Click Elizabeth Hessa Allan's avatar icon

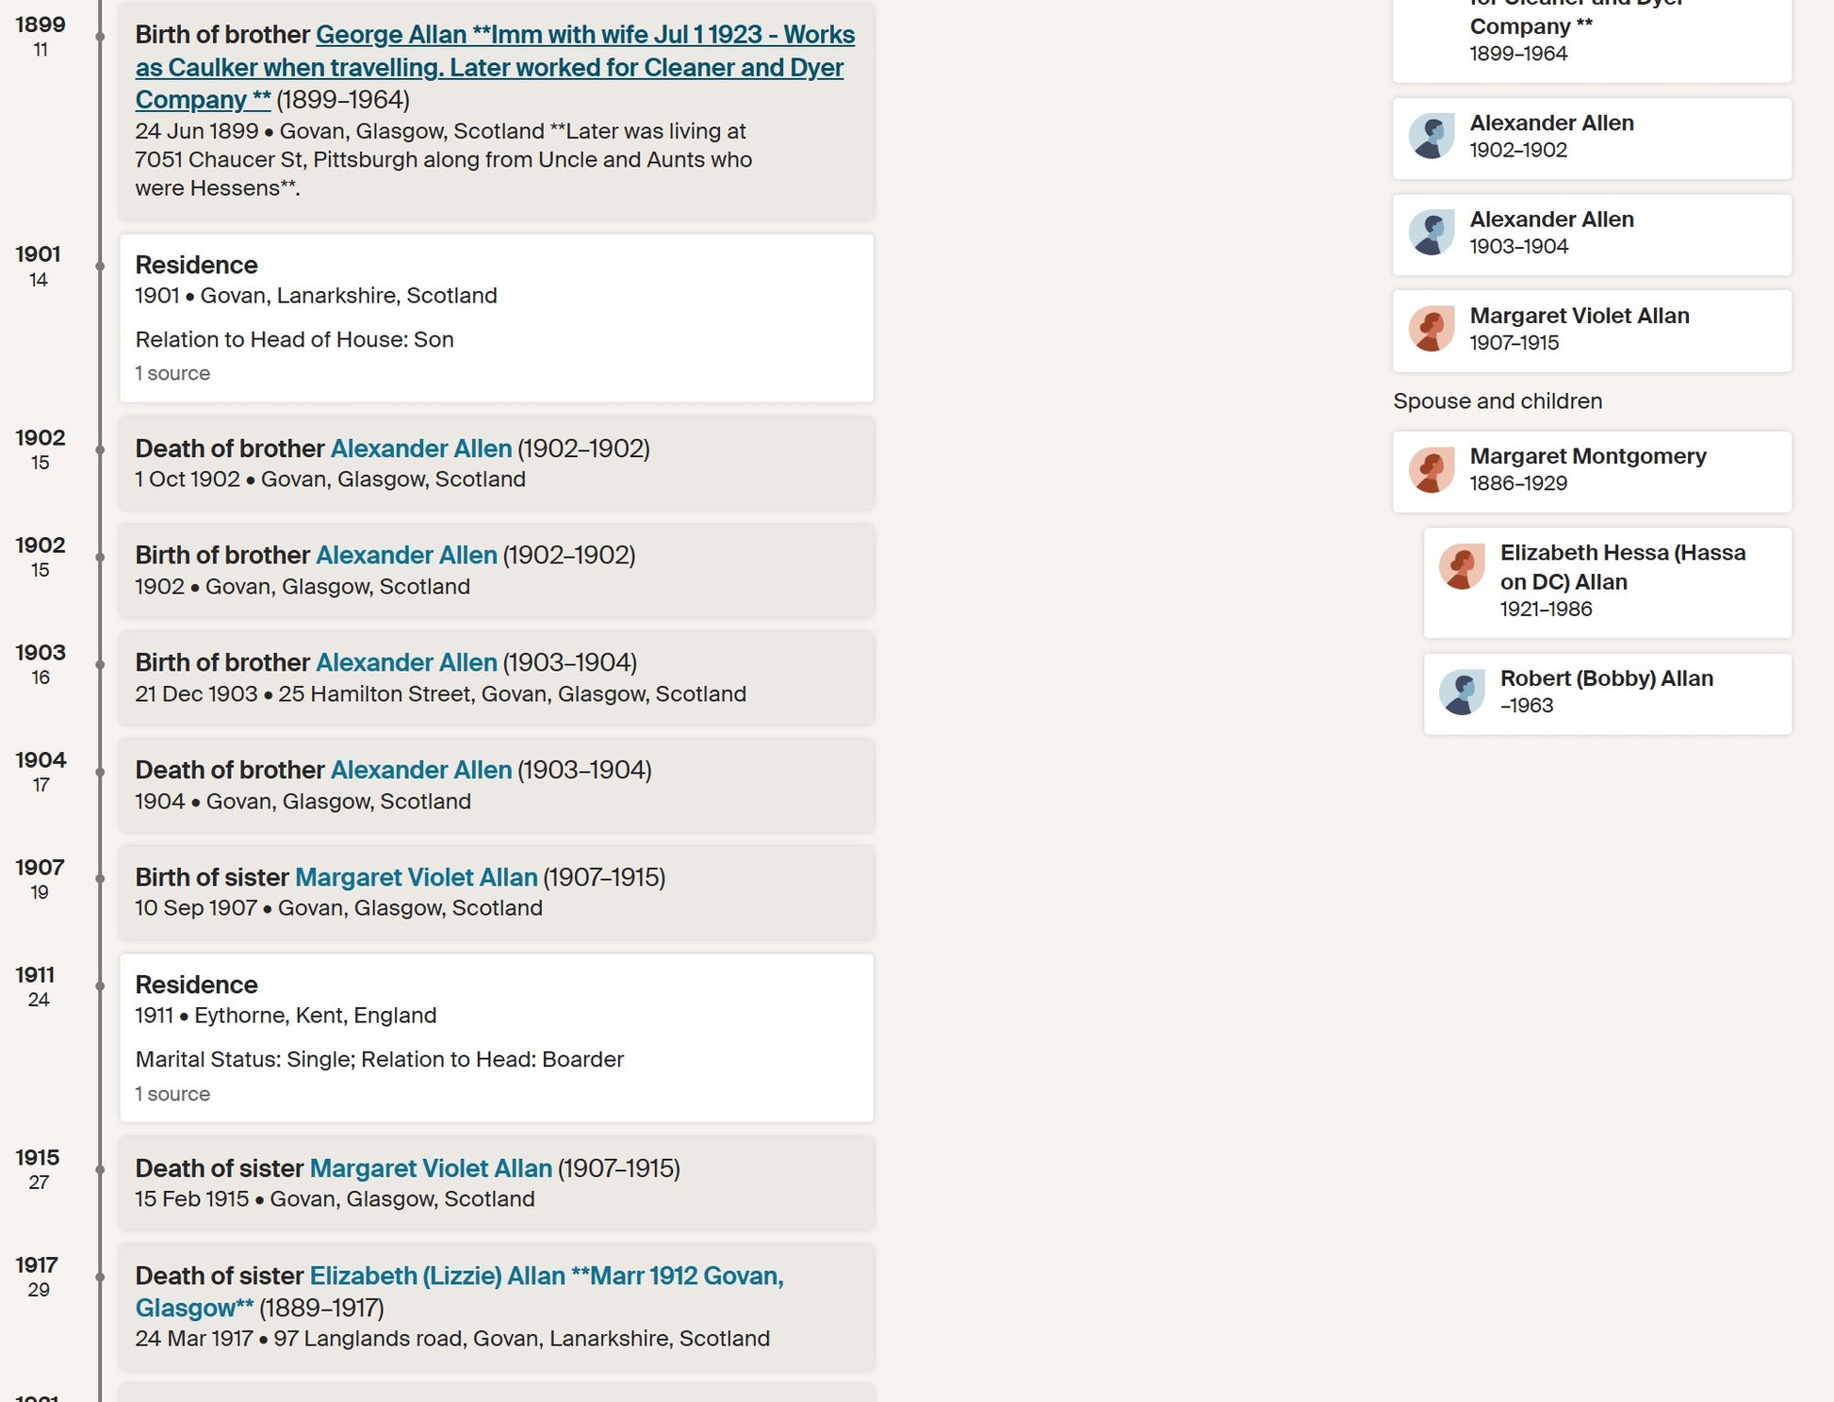(1462, 567)
